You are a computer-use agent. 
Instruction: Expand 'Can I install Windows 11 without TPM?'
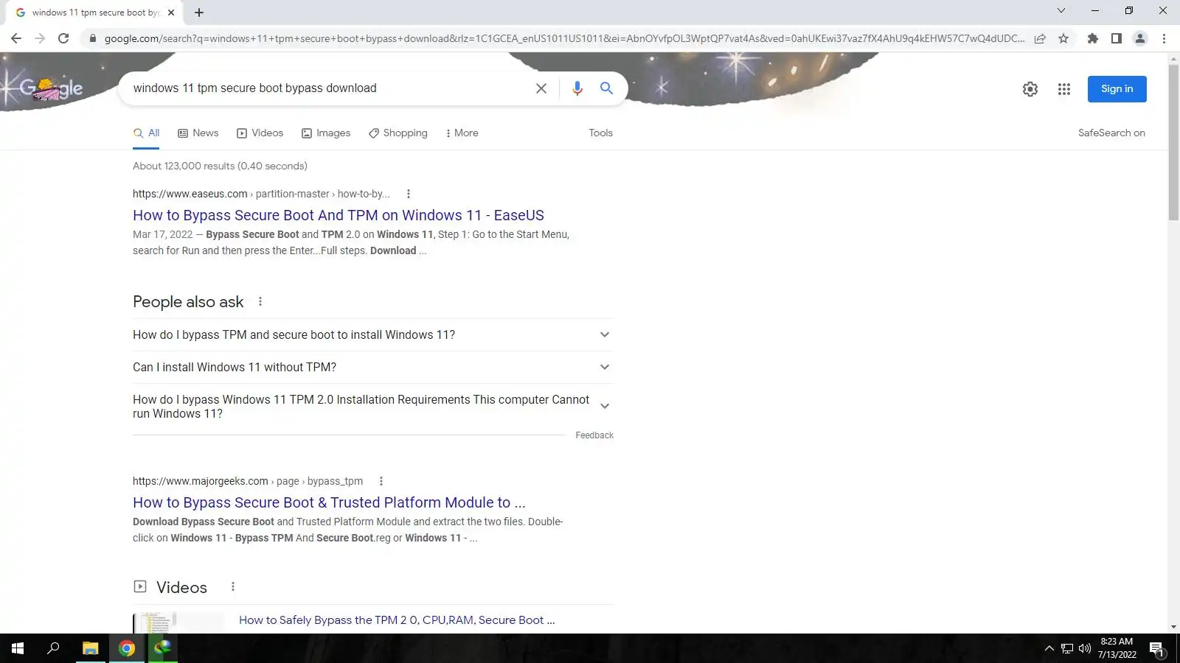click(x=373, y=368)
